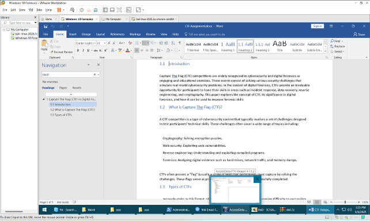This screenshot has width=370, height=221.
Task: Apply the Heading 1 style
Action: tap(228, 47)
